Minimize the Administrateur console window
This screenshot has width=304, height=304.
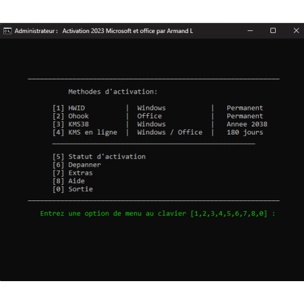pos(250,30)
